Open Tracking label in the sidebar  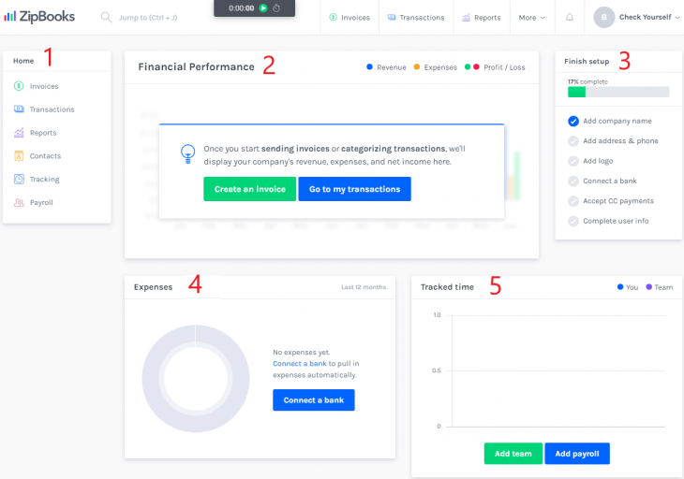point(44,180)
